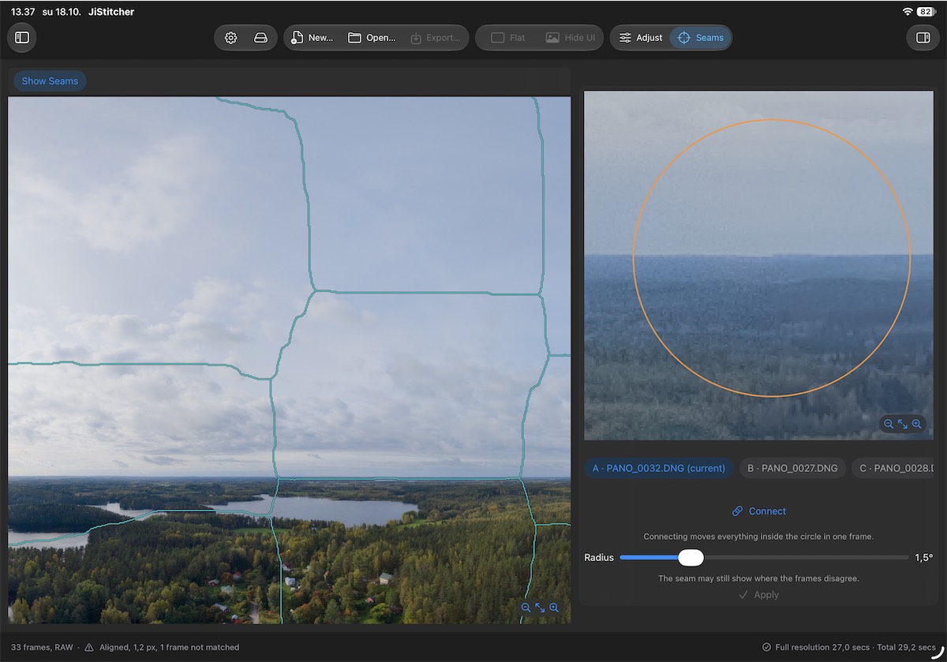Toggle the Show Seams button
This screenshot has height=662, width=947.
click(50, 81)
